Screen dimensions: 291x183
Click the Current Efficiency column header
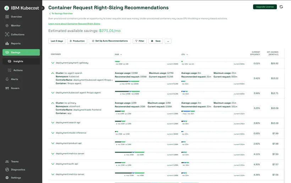(x=256, y=53)
